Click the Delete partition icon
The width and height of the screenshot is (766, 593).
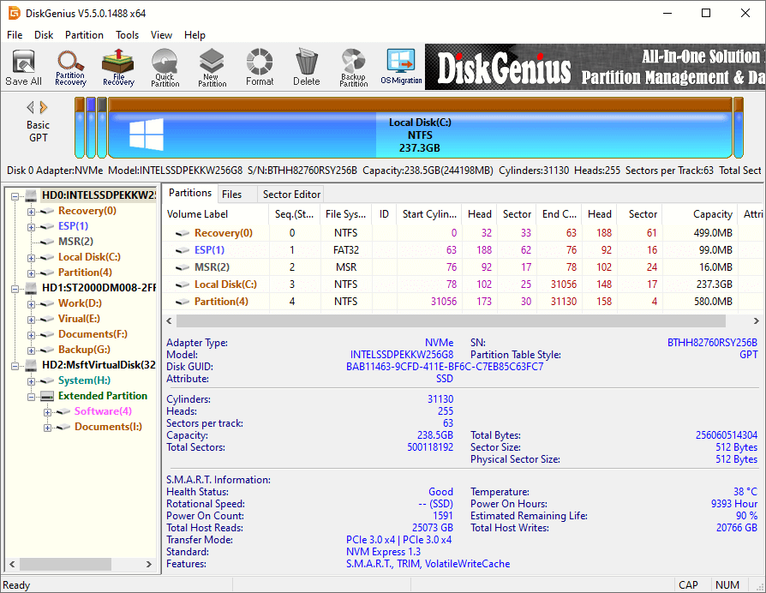(305, 67)
